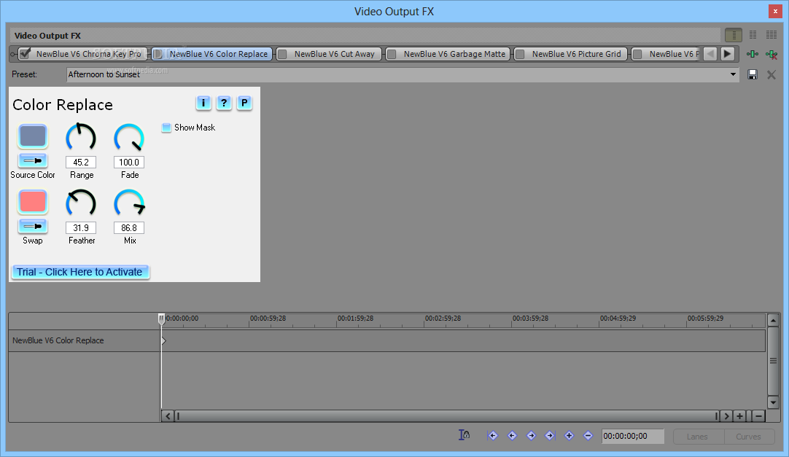Click the keyframe timeline scroll-left arrow
The width and height of the screenshot is (789, 457).
pos(168,416)
